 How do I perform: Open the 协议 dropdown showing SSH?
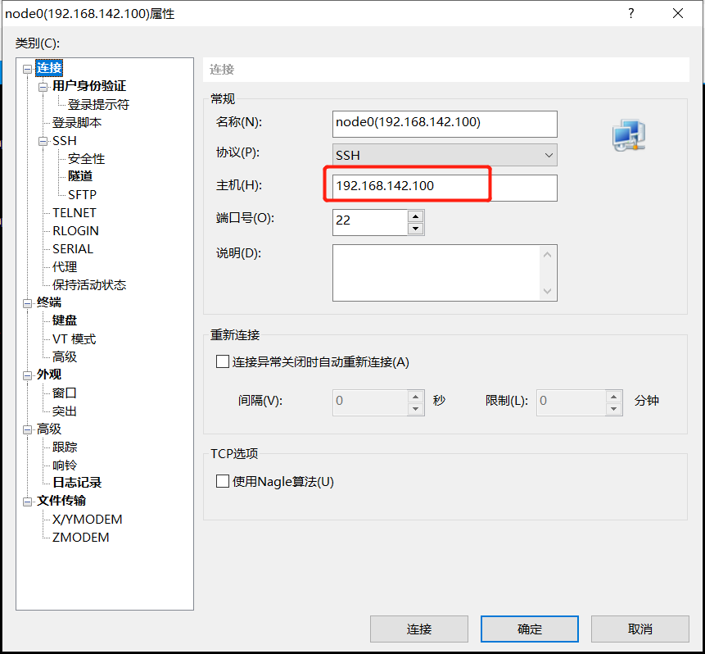[548, 154]
